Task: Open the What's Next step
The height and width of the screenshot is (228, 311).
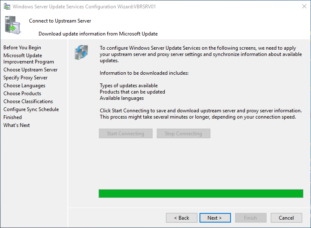Action: [16, 125]
